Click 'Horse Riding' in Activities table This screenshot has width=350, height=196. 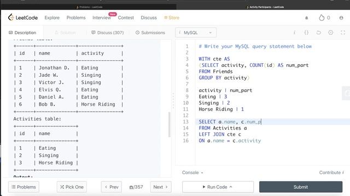pos(56,163)
